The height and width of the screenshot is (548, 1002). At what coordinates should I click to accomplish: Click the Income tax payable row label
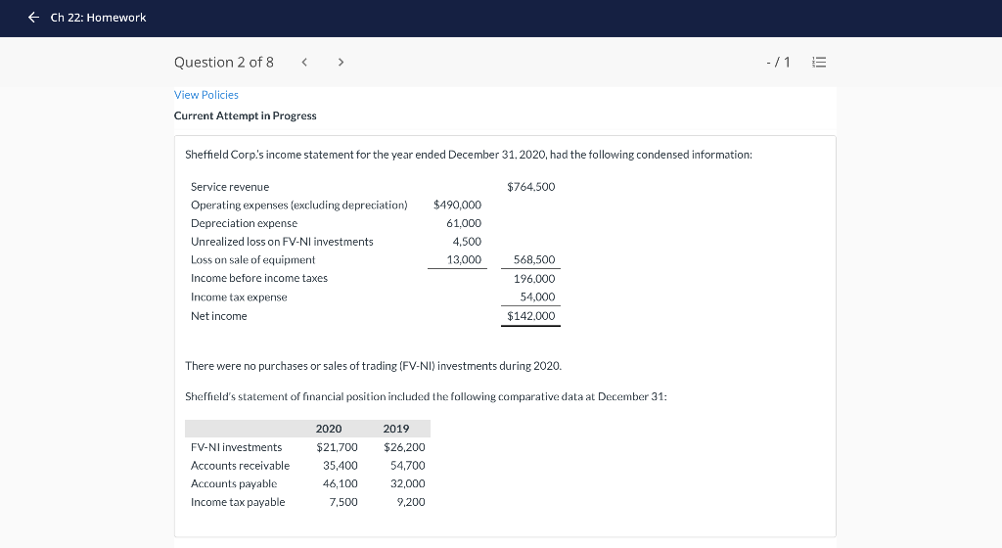[x=238, y=502]
